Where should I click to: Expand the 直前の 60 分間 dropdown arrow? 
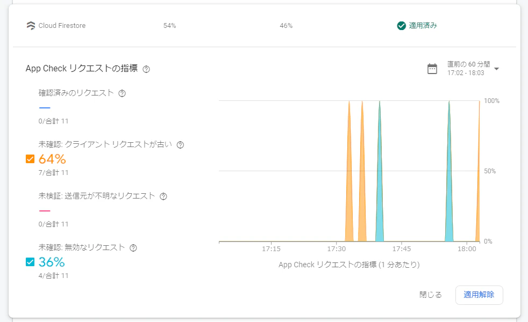pyautogui.click(x=496, y=69)
